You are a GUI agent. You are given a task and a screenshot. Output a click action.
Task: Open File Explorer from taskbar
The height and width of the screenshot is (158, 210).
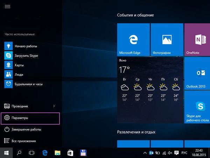pyautogui.click(x=57, y=153)
